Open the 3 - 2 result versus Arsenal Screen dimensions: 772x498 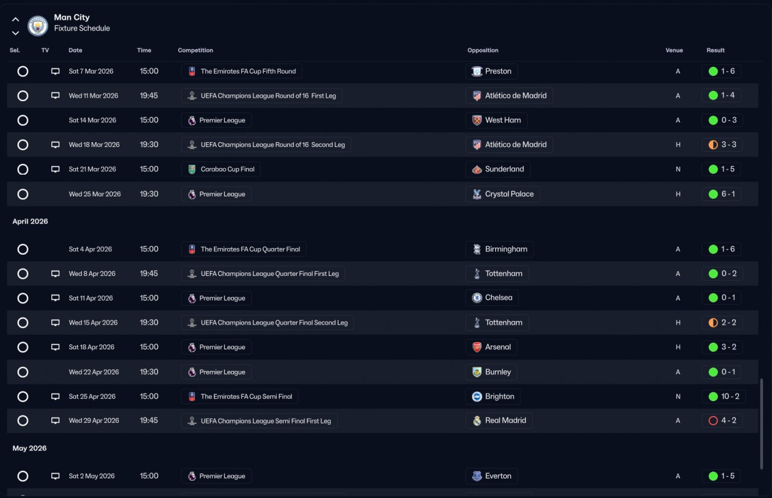pyautogui.click(x=722, y=347)
